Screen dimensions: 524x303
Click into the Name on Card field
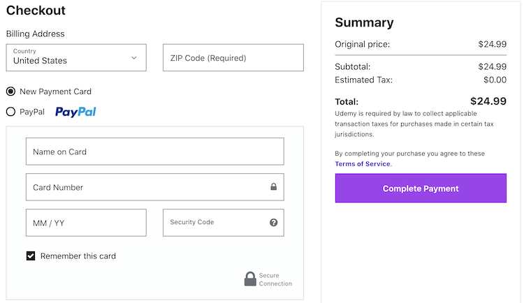[x=154, y=151]
